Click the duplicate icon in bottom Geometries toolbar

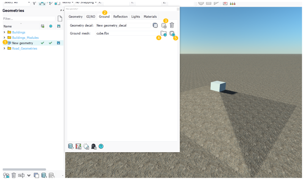pyautogui.click(x=36, y=175)
